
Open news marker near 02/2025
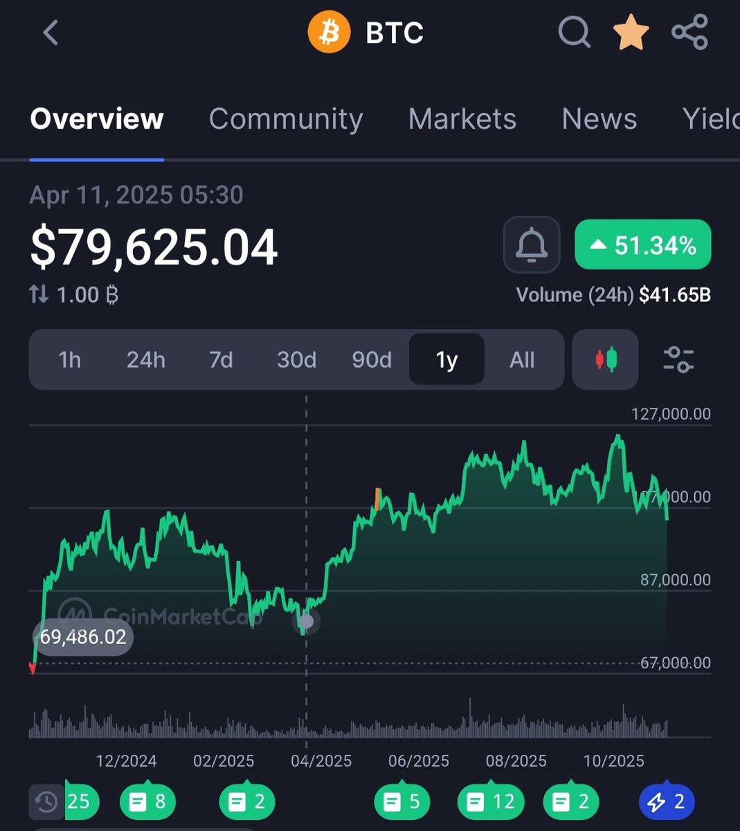pyautogui.click(x=247, y=802)
